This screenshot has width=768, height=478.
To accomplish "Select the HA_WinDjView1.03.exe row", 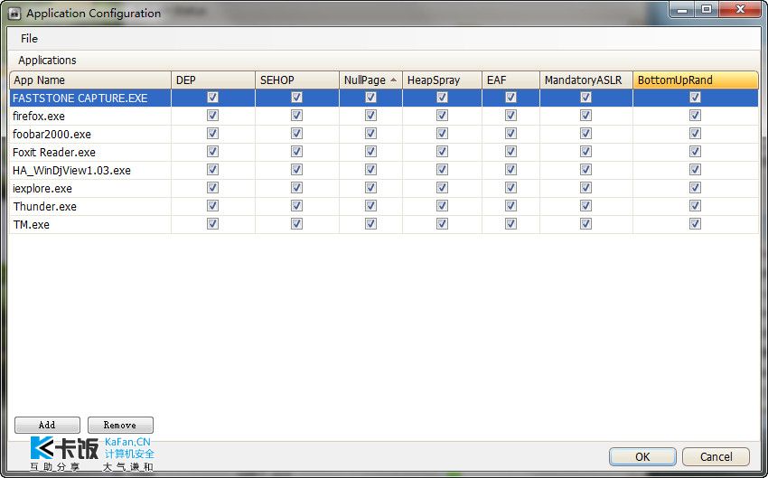I will [384, 171].
